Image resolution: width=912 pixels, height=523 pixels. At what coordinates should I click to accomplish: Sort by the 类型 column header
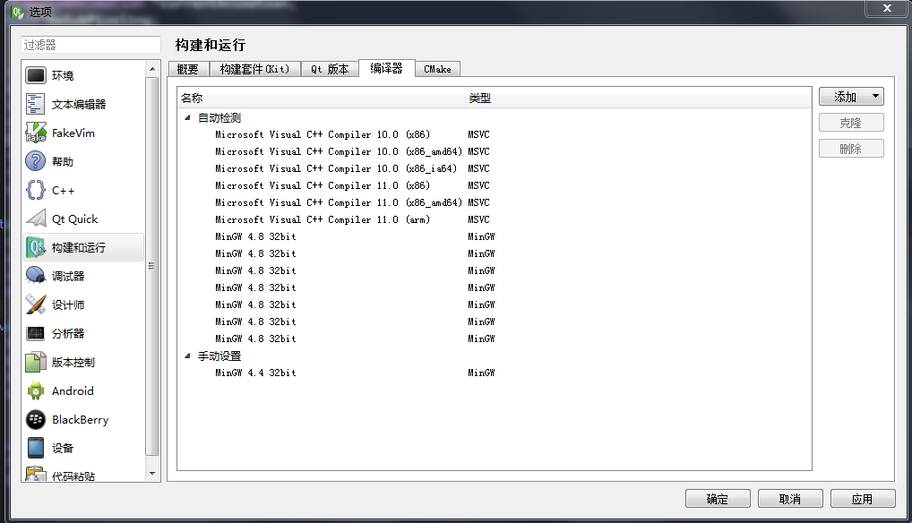[639, 99]
